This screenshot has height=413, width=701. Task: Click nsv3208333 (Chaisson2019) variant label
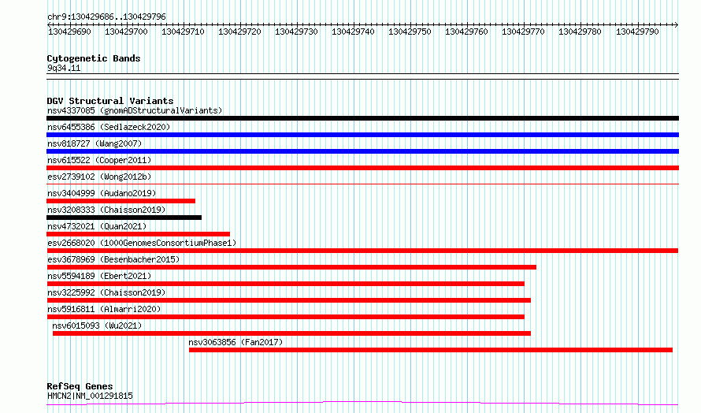(x=106, y=210)
